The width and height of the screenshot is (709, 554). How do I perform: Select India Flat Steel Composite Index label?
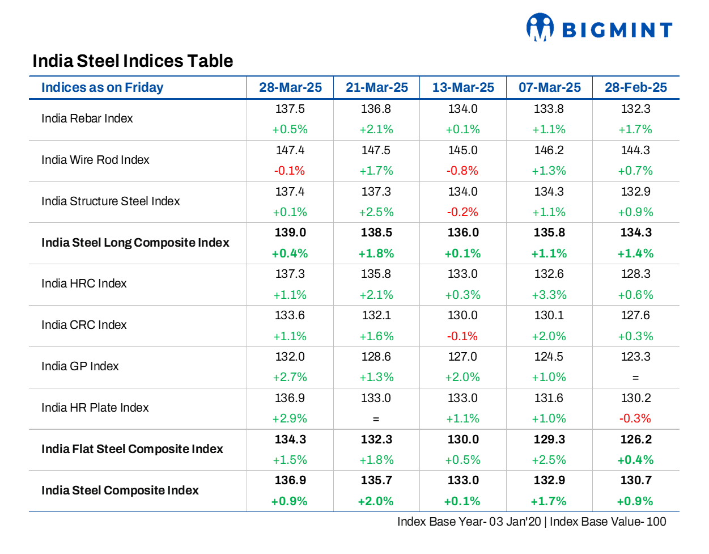(132, 449)
